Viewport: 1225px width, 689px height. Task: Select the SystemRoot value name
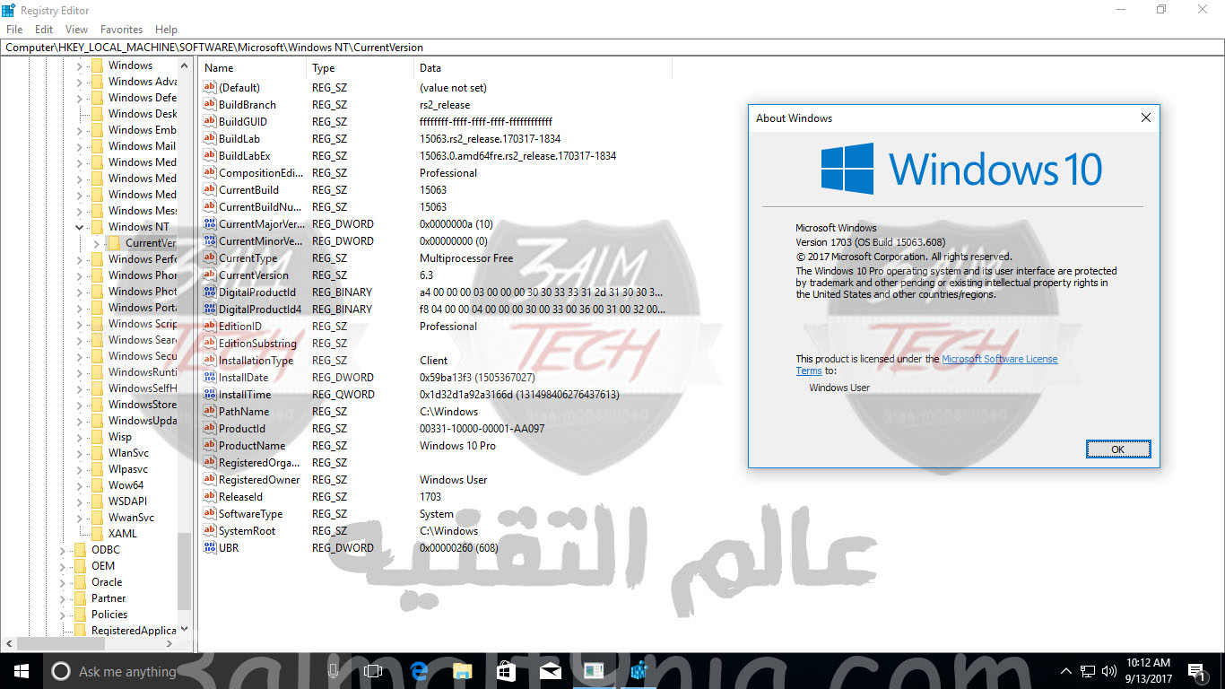[x=247, y=531]
